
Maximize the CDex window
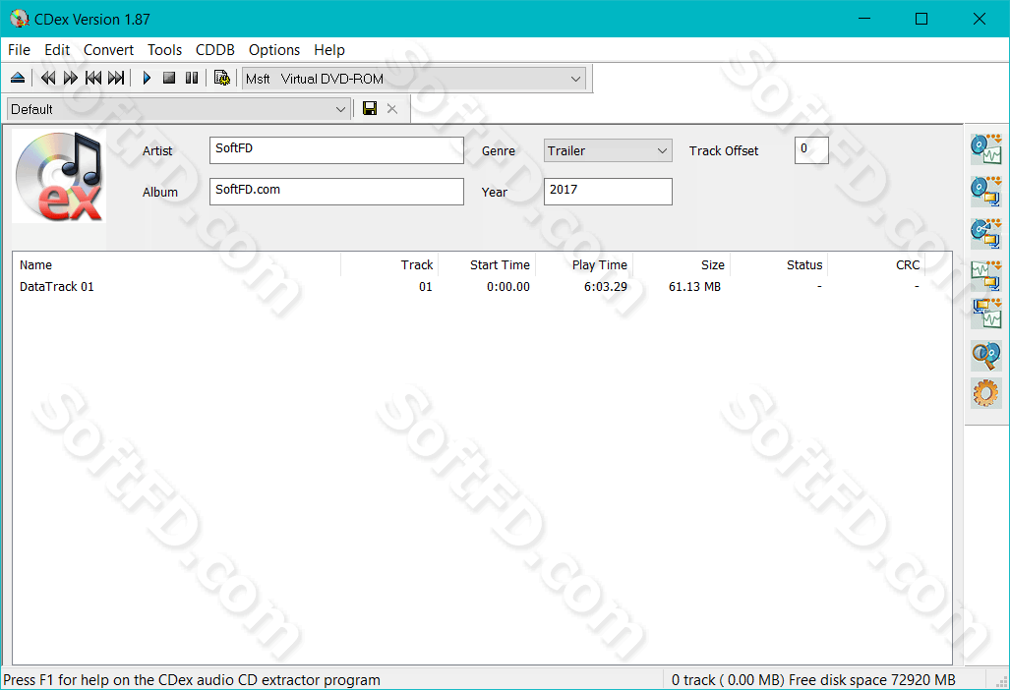coord(921,19)
